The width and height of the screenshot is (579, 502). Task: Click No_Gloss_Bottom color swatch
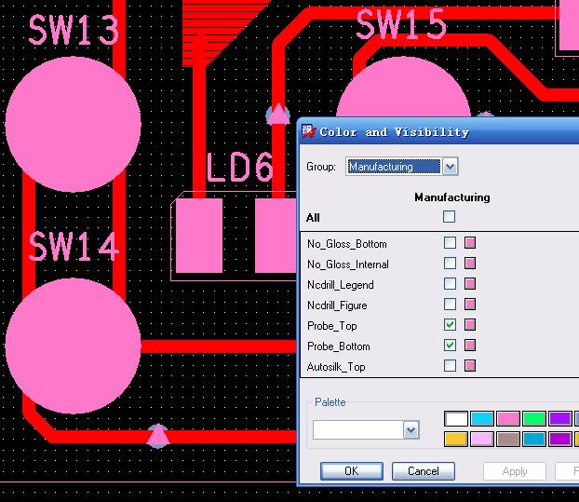click(470, 243)
